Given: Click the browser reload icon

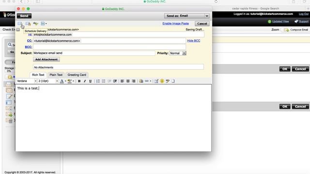Looking at the screenshot, I should pos(216,1).
